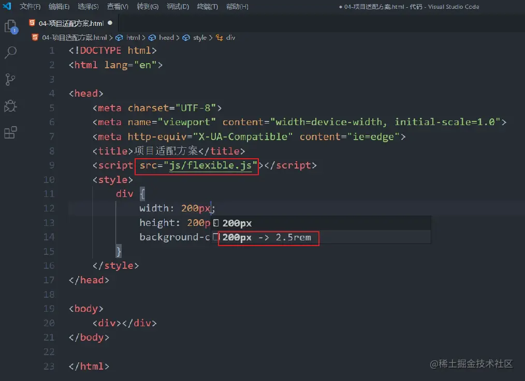Click the charset="UTF-8" meta line
Viewport: 525px width, 381px height.
point(157,108)
